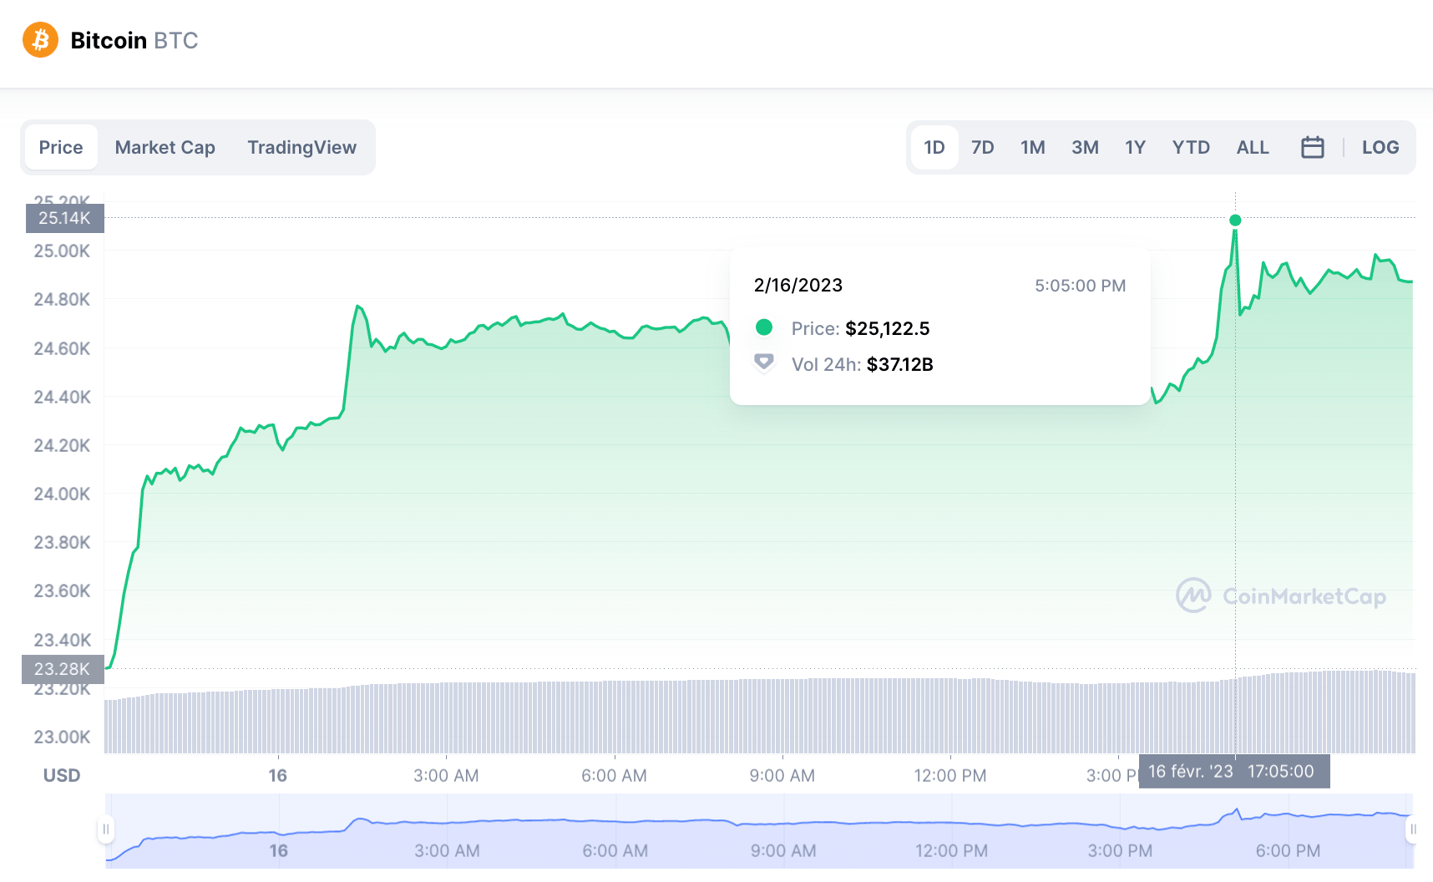1433x882 pixels.
Task: Toggle LOG scale for the chart
Action: coord(1380,147)
